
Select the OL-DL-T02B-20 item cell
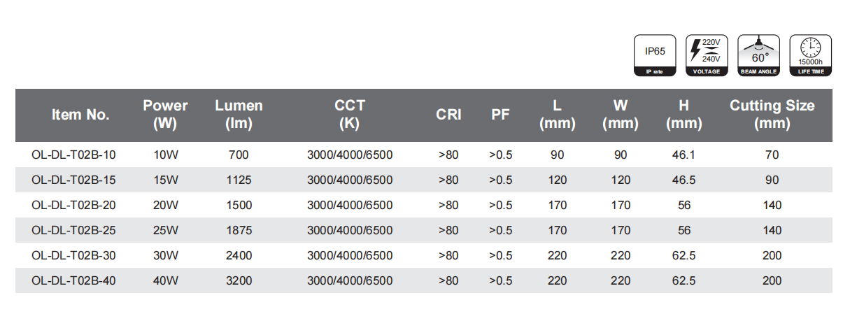pos(74,206)
